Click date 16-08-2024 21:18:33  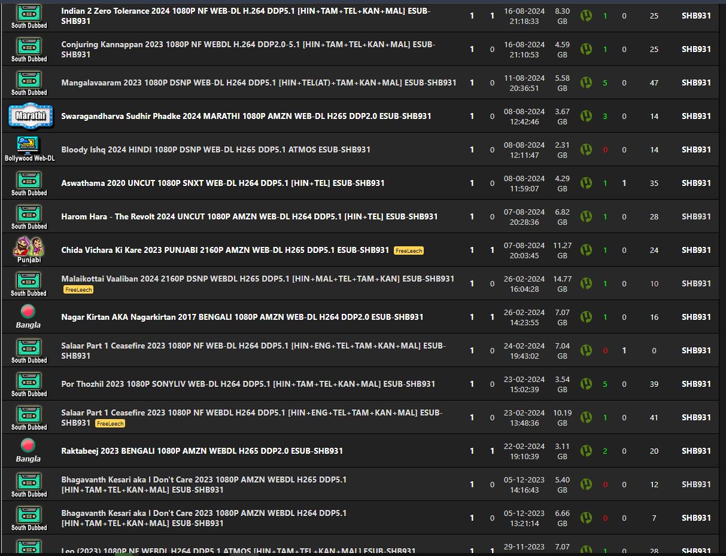pyautogui.click(x=524, y=16)
